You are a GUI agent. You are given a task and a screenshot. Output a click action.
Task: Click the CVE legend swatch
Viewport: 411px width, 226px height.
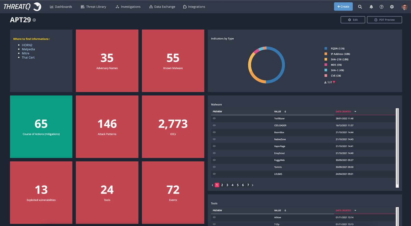coord(326,76)
